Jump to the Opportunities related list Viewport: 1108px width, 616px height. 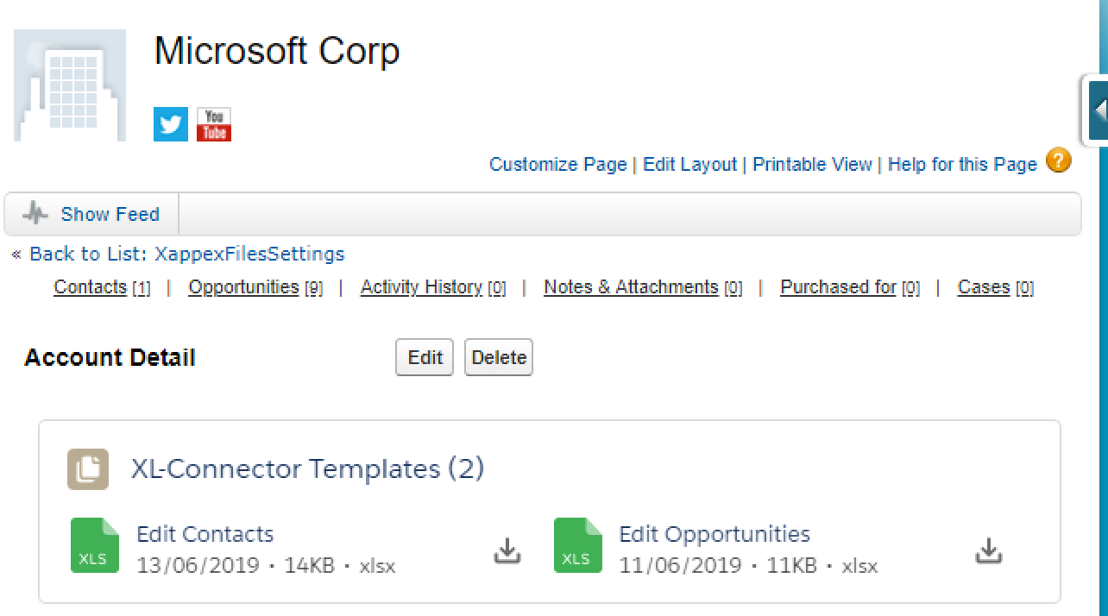(x=244, y=287)
